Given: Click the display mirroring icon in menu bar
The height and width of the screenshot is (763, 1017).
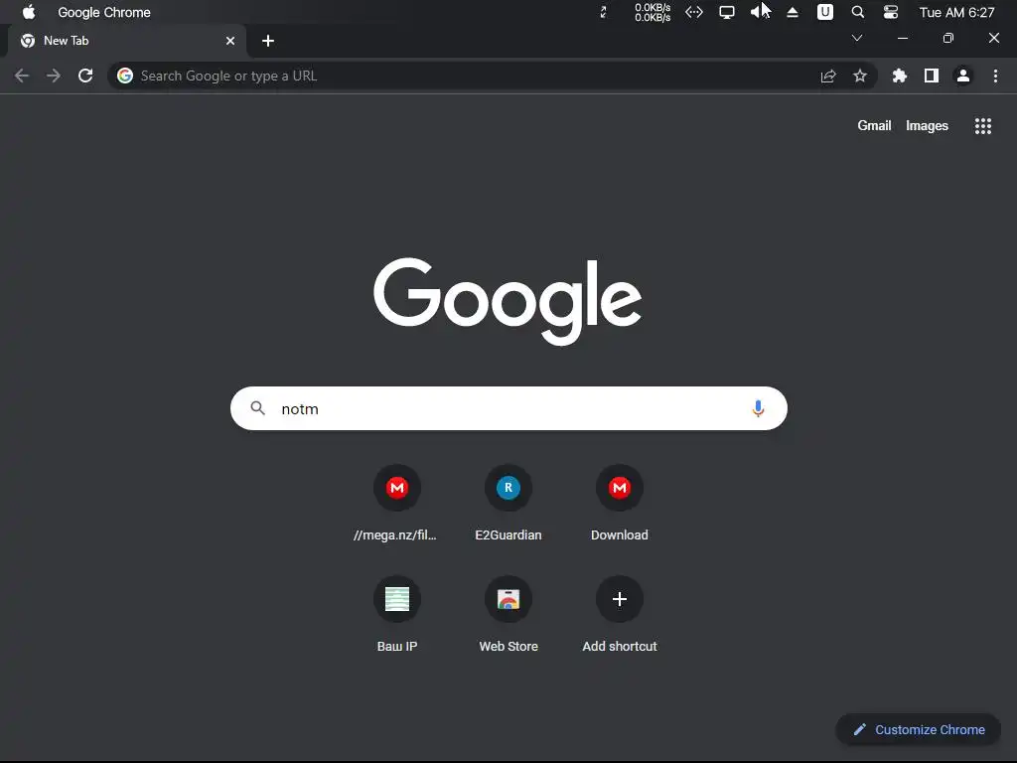Looking at the screenshot, I should pyautogui.click(x=726, y=12).
